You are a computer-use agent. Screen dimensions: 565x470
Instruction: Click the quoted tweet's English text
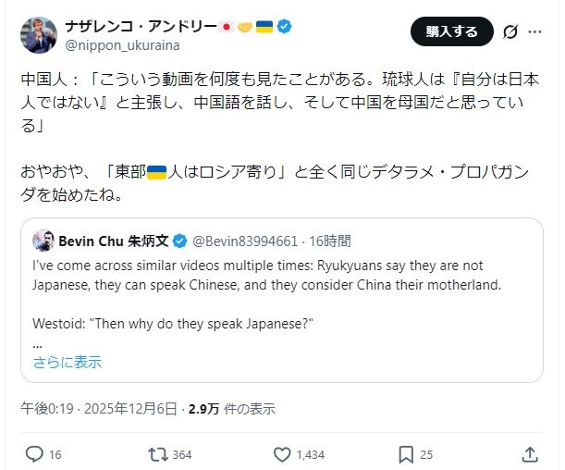[266, 276]
